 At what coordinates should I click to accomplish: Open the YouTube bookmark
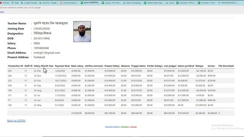pos(5,3)
